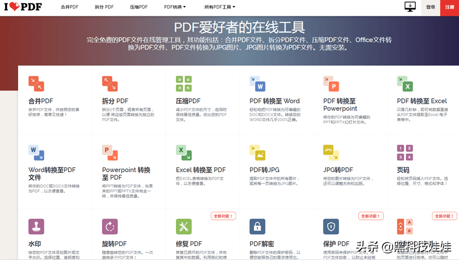
Task: Click the 修复 PDF card title
Action: (189, 244)
